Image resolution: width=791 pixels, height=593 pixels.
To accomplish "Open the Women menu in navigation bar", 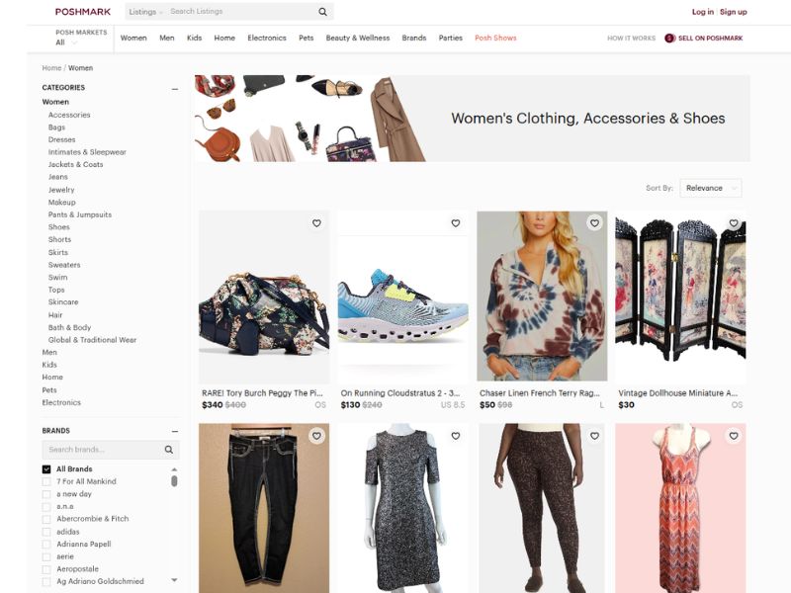I will tap(133, 38).
